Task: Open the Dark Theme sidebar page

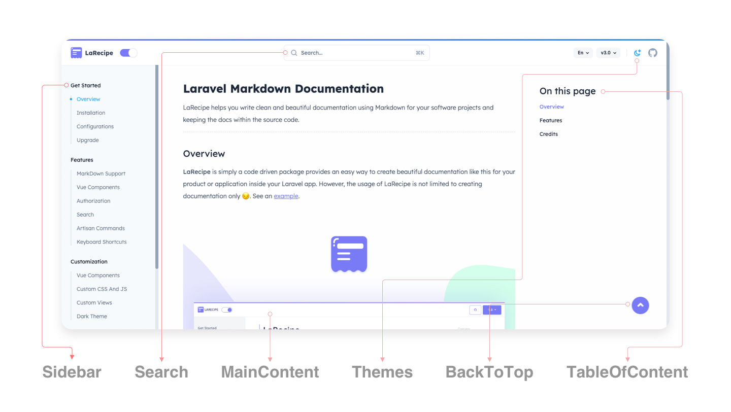Action: (x=92, y=317)
